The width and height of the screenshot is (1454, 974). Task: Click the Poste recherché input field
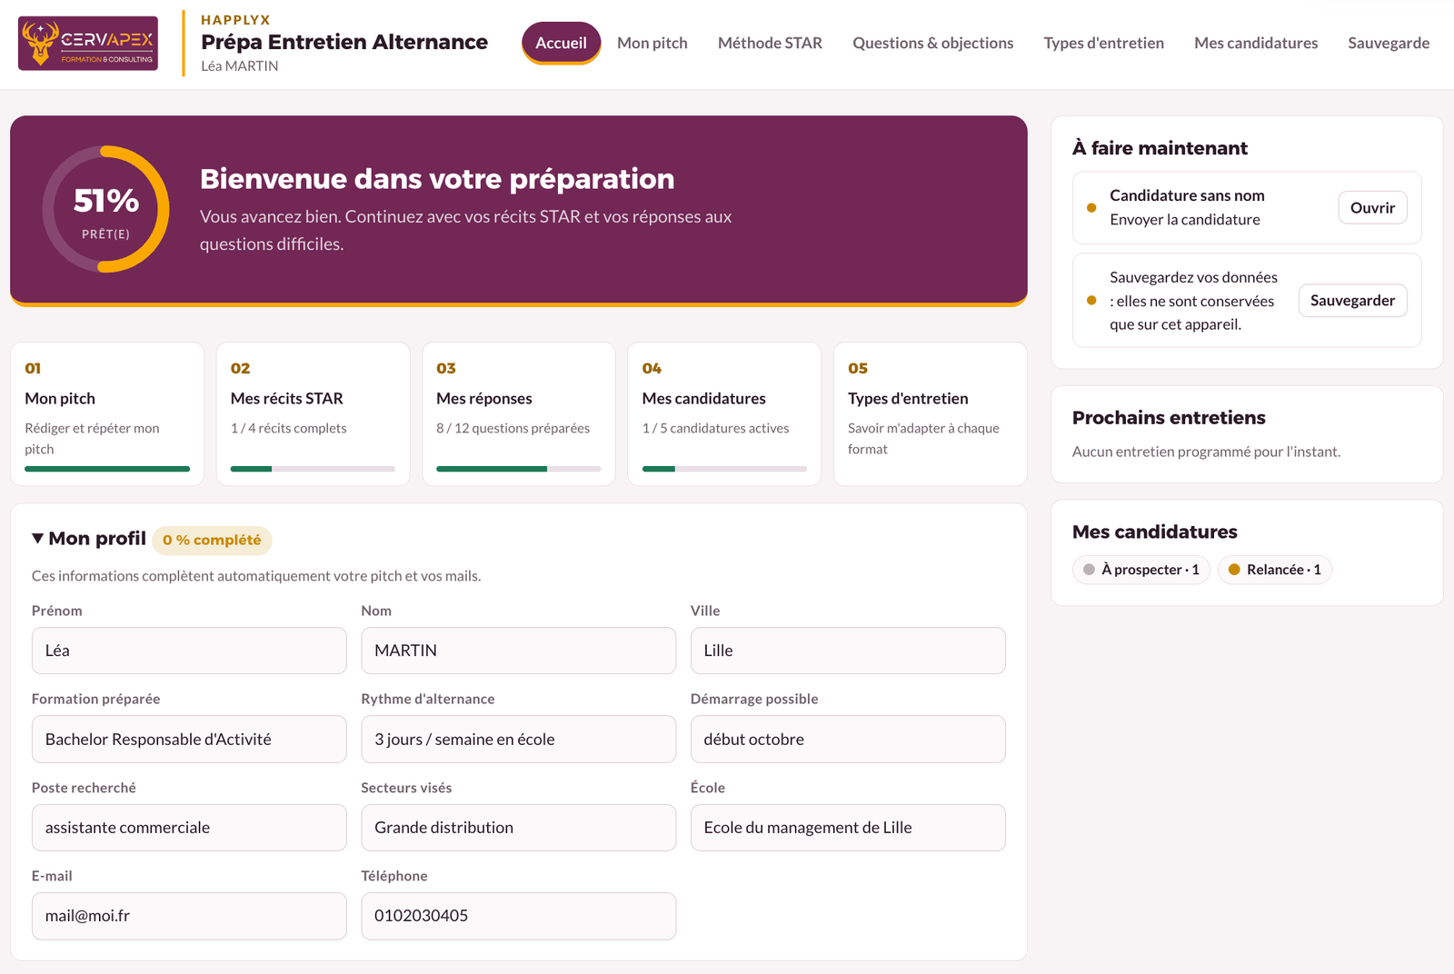click(189, 828)
